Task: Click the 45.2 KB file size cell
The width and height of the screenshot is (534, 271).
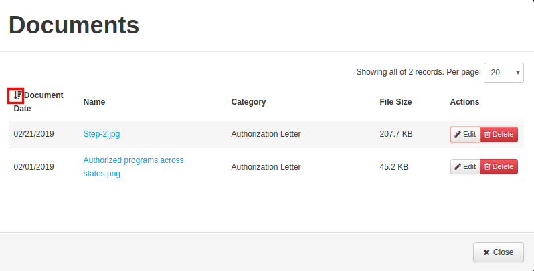Action: point(393,167)
